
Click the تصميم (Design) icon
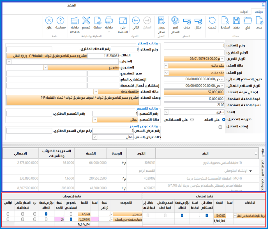pos(86,21)
